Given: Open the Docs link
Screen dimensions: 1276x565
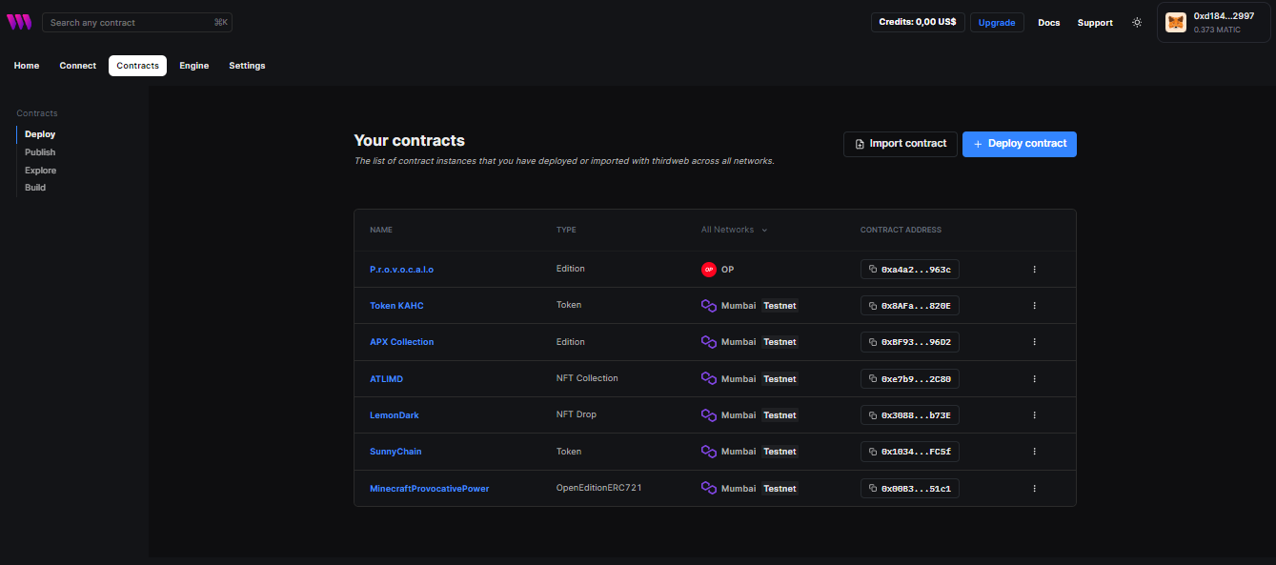Looking at the screenshot, I should [x=1048, y=22].
